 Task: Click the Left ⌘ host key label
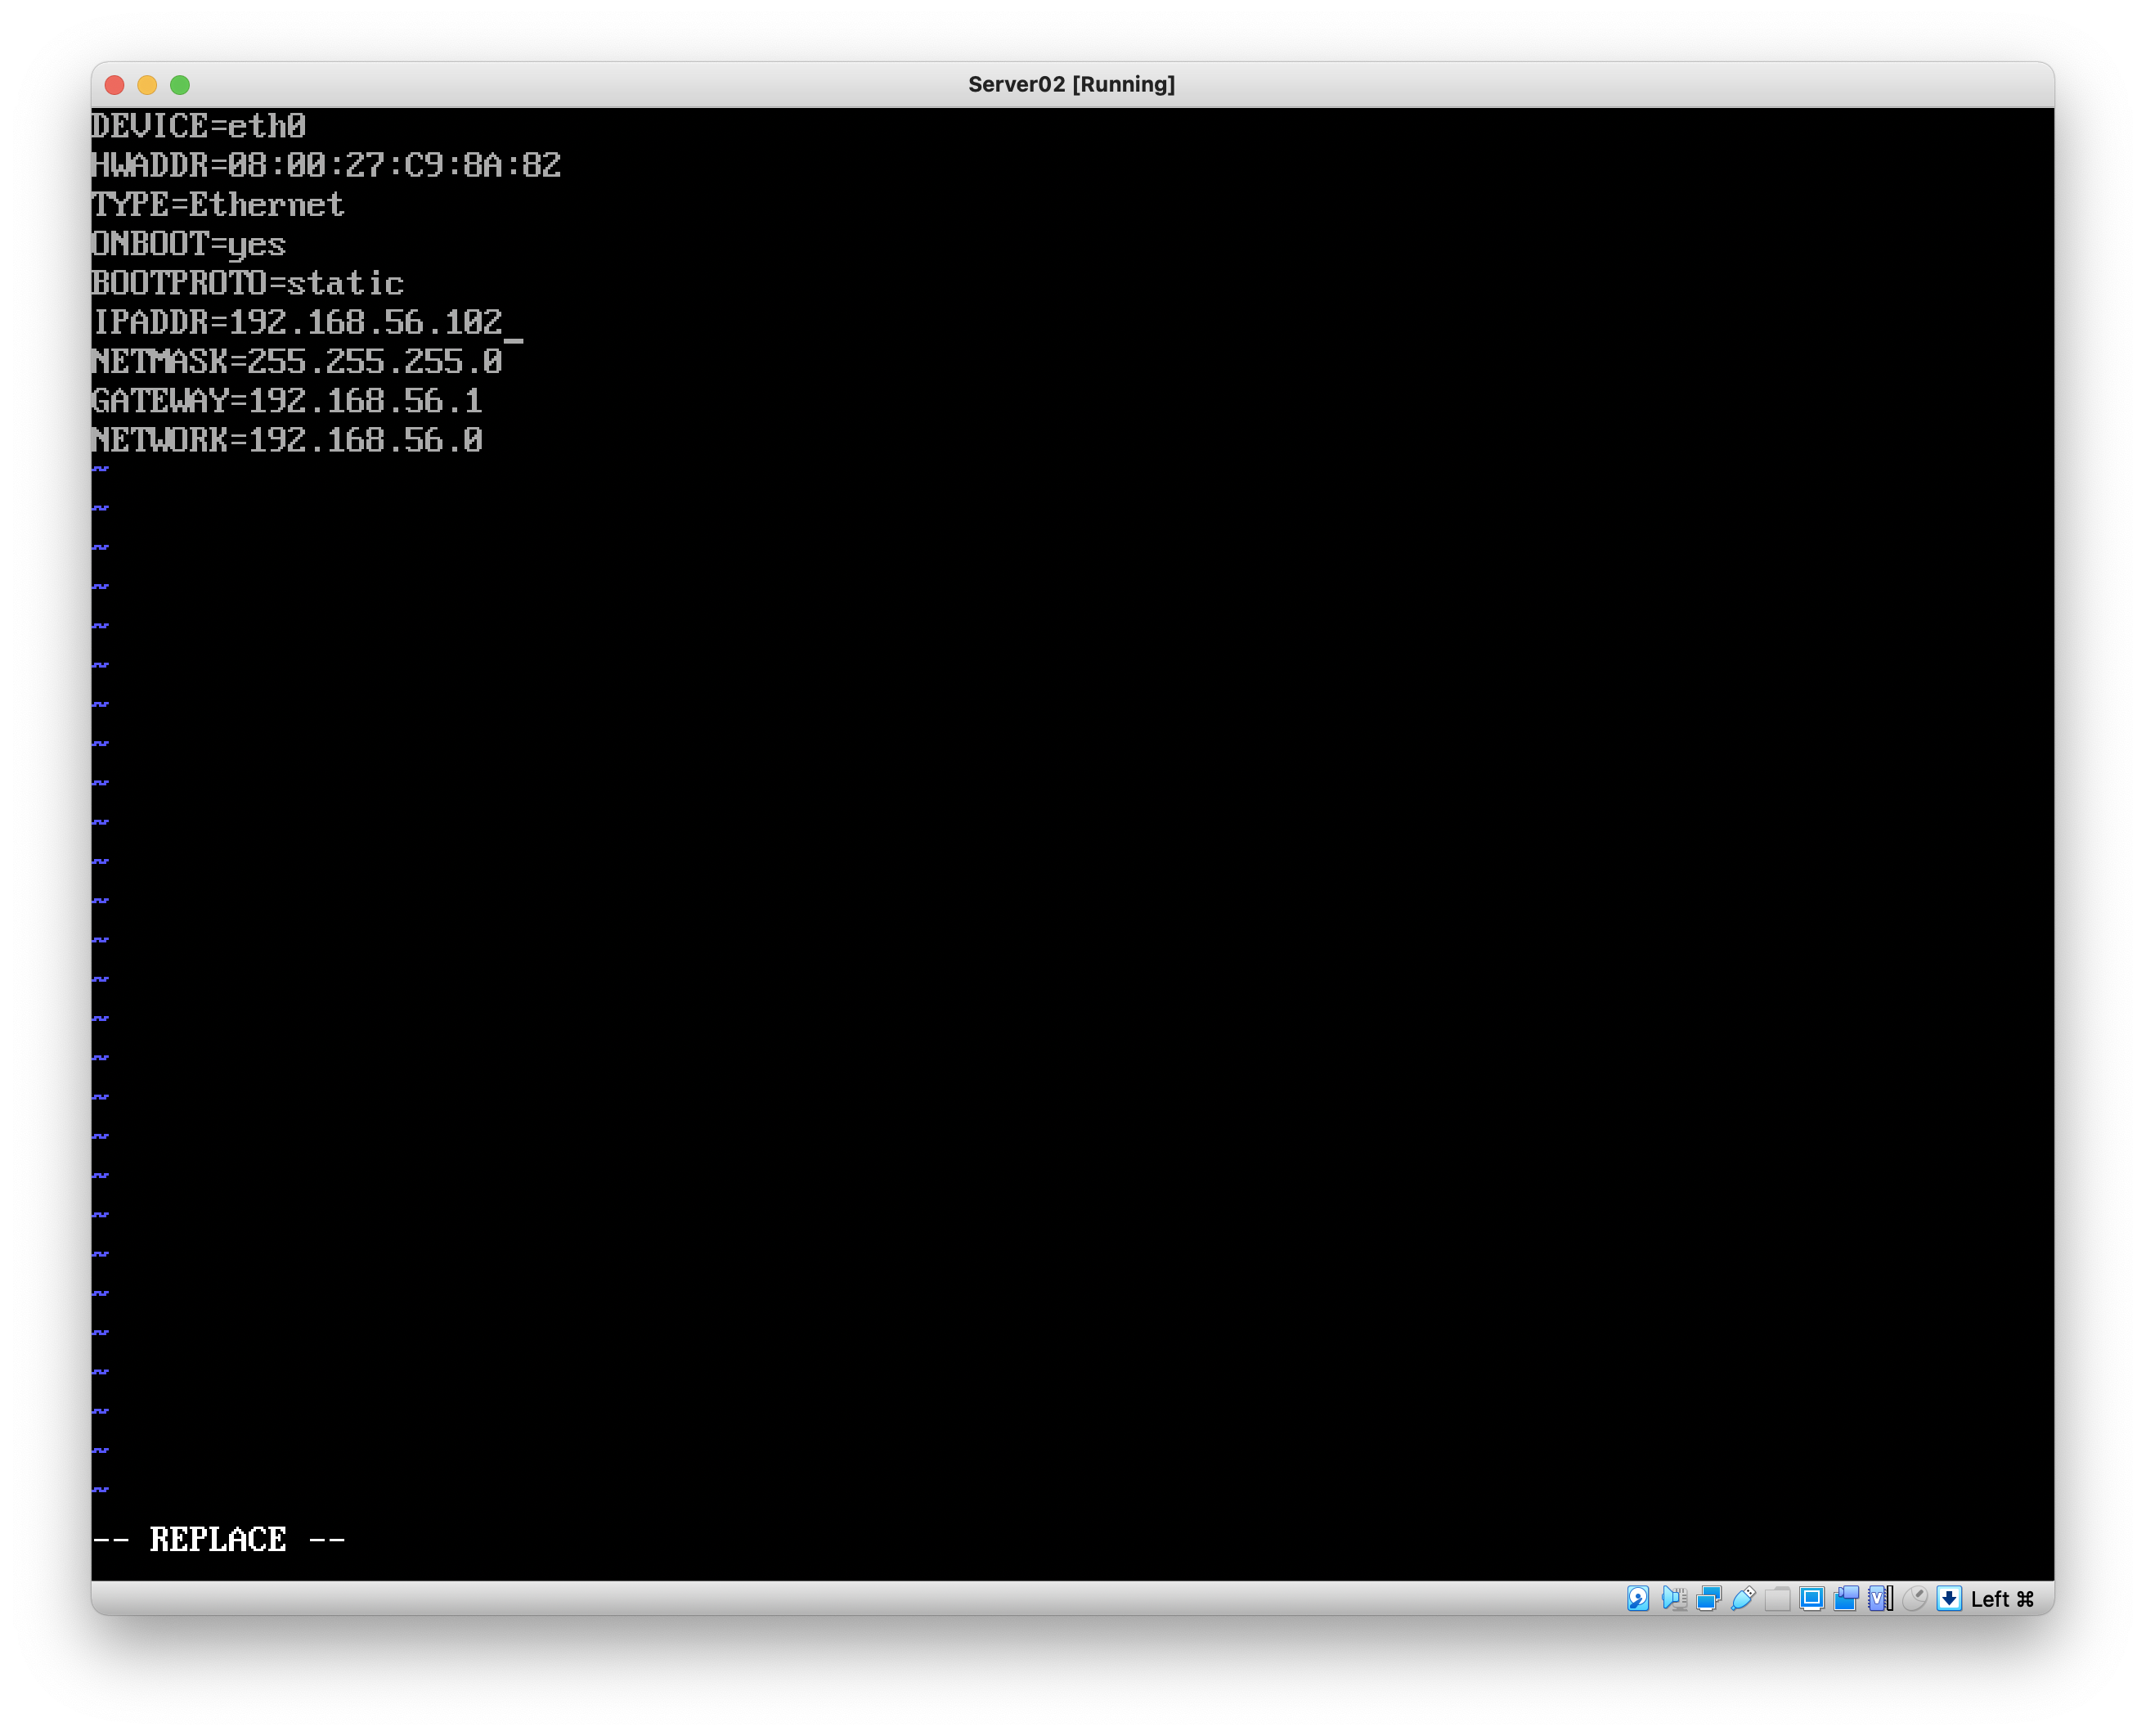(2002, 1599)
